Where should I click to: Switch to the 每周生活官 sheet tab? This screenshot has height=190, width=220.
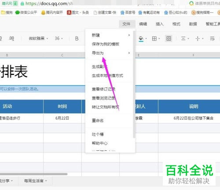[34, 181]
